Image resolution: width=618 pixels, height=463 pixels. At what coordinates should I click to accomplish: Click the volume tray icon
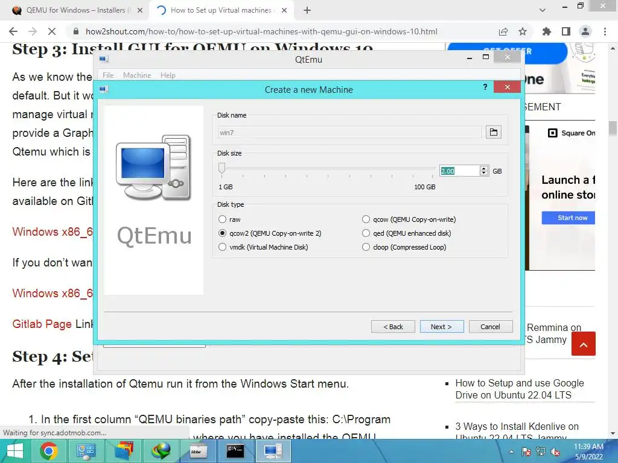tap(555, 452)
